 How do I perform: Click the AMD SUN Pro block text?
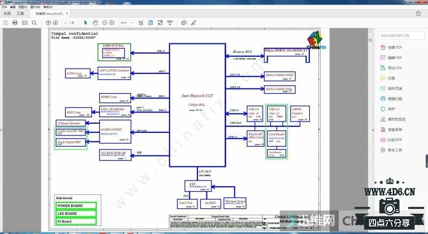(113, 46)
